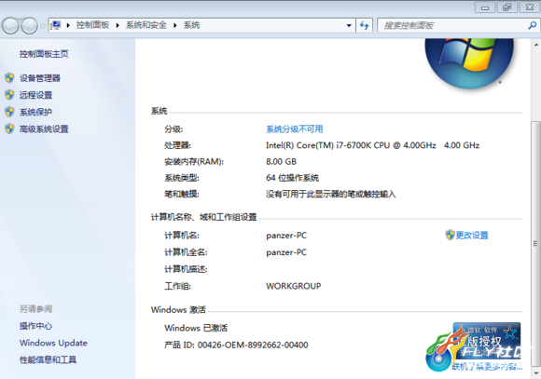Go forward with the Forward arrow button
Viewport: 541px width, 379px height.
30,25
